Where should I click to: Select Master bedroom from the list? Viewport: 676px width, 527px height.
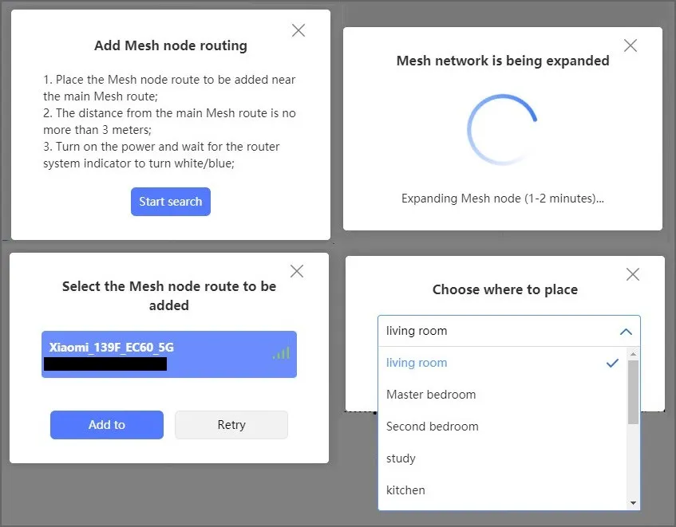(x=431, y=395)
